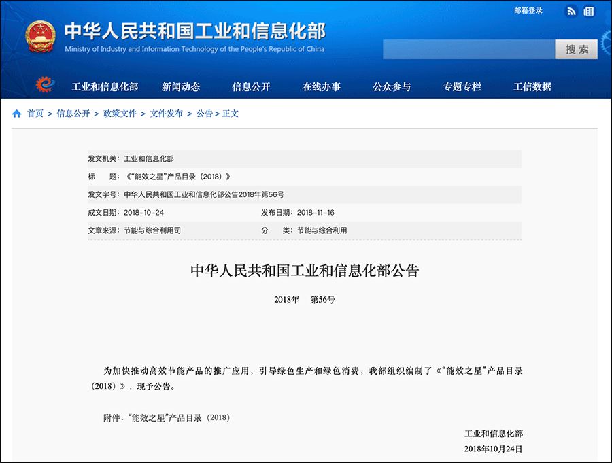Click the 搜索 search button

point(576,50)
